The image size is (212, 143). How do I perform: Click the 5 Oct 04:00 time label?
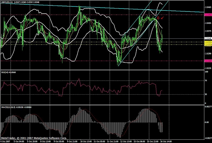pyautogui.click(x=19, y=141)
